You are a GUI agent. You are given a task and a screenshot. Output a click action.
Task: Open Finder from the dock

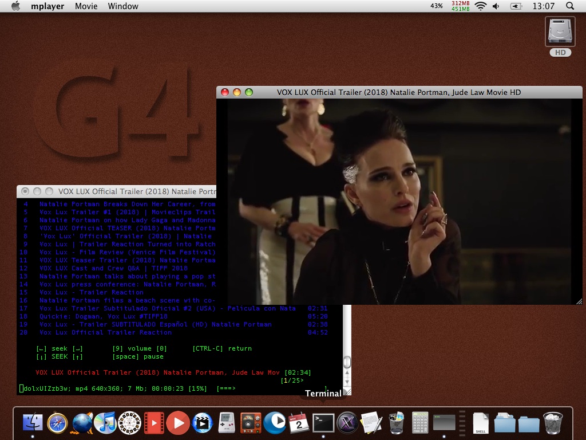pyautogui.click(x=33, y=423)
